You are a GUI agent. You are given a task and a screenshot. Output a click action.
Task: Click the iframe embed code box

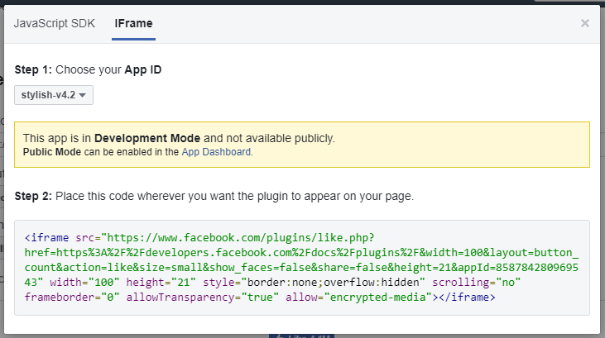pos(302,268)
